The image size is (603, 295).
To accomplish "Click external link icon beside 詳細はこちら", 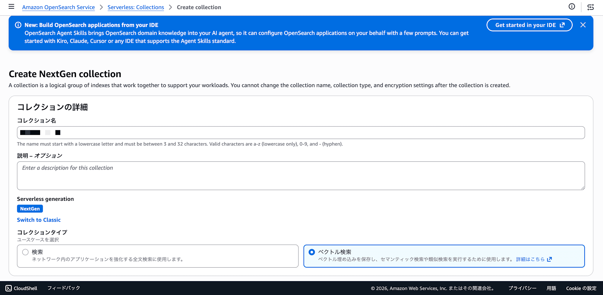I will (549, 259).
